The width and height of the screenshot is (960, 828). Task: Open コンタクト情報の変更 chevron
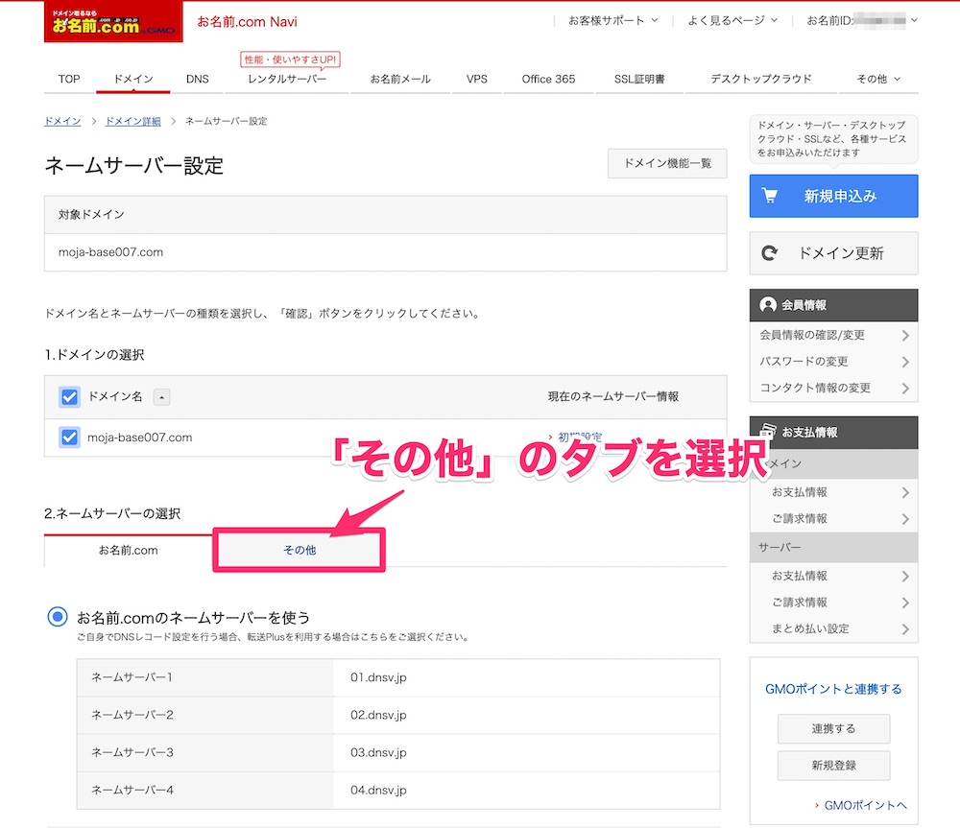pos(905,388)
